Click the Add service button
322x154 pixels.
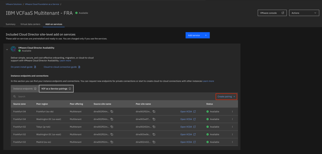pos(197,35)
